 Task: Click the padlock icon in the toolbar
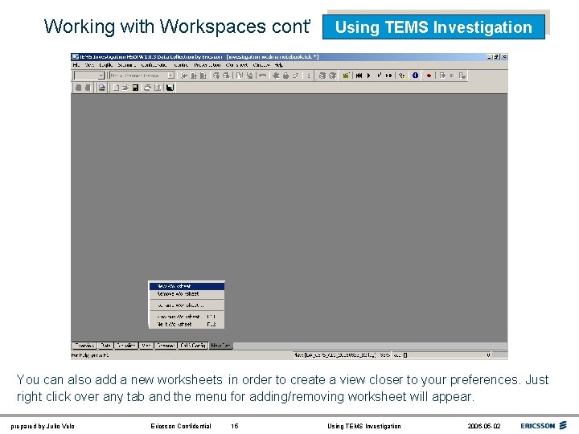(285, 76)
